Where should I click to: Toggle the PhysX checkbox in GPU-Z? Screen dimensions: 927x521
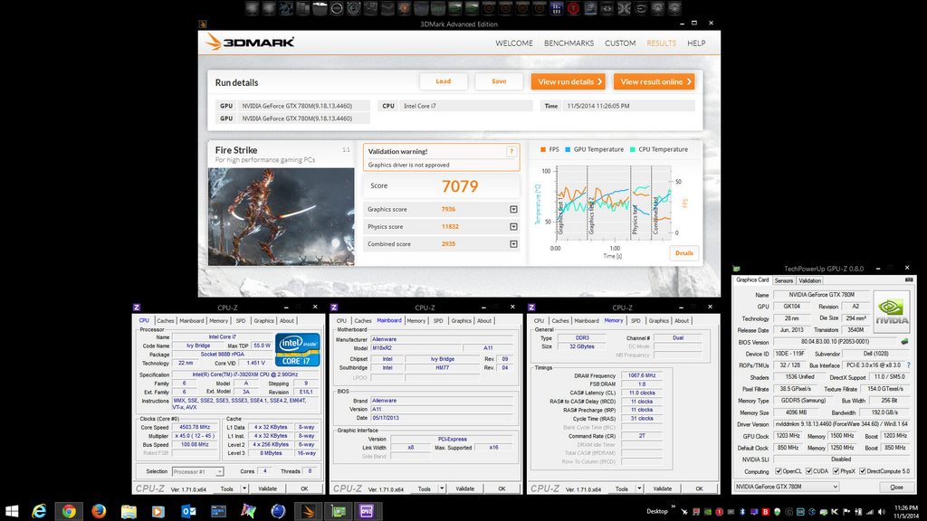coord(836,471)
